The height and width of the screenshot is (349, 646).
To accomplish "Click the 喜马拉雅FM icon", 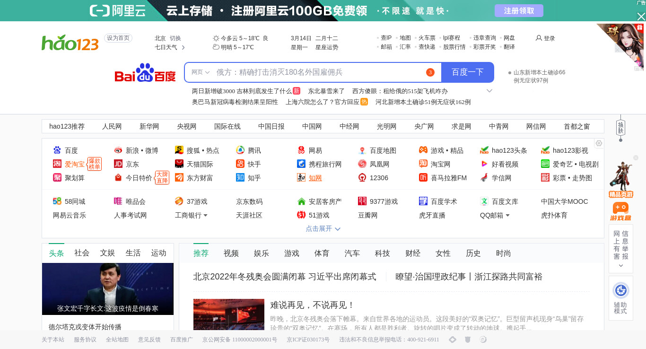I will (423, 178).
